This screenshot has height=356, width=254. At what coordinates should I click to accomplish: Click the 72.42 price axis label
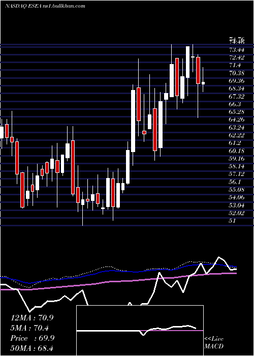click(237, 57)
